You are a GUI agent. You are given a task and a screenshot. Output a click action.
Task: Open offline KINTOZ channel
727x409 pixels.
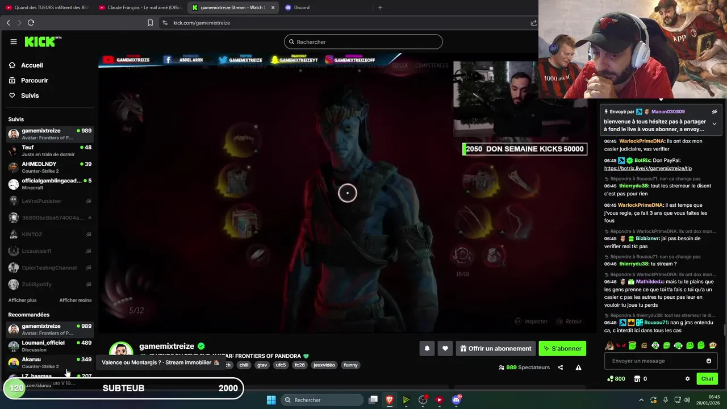pos(50,234)
